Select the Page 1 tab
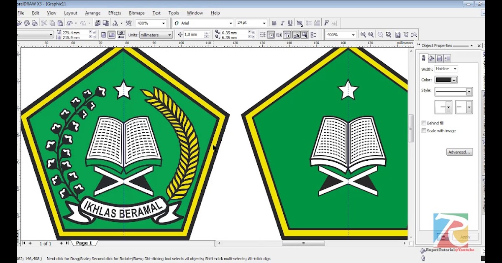Viewport: 502px width, 263px height. [x=84, y=243]
